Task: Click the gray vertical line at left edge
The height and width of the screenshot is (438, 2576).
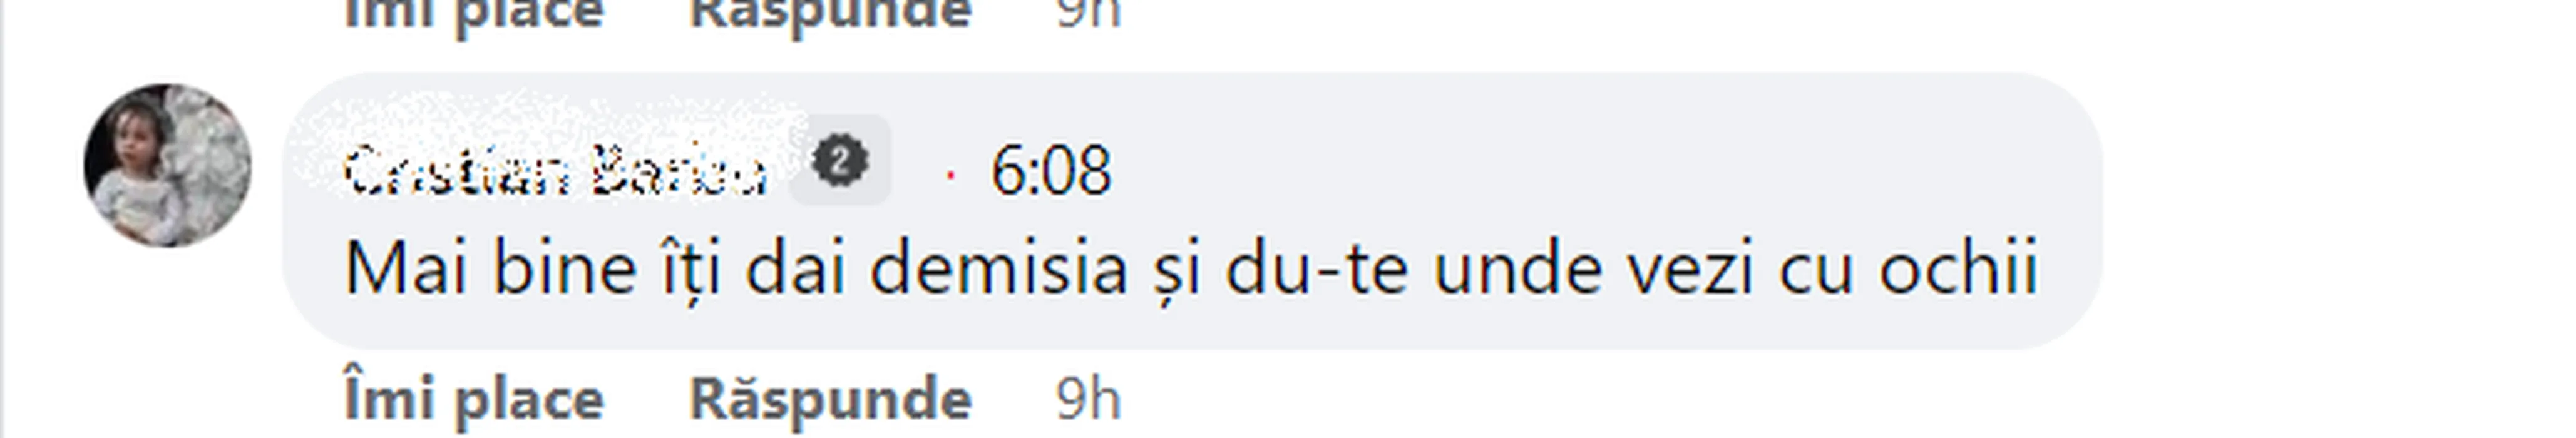Action: 2,219
